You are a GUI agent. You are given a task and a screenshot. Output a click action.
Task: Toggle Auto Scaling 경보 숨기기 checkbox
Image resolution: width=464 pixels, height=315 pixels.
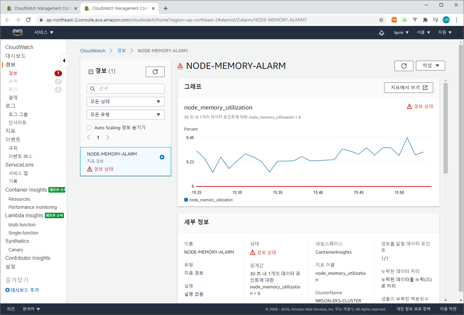(x=89, y=128)
